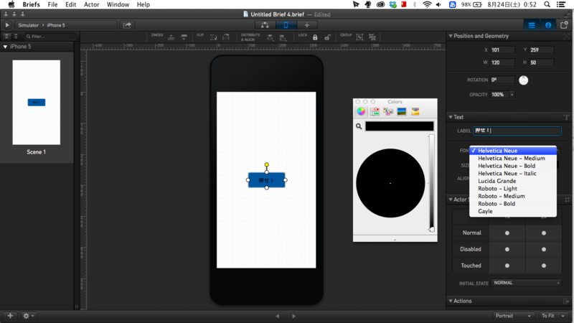Unlock the selected actor
The image size is (574, 323).
(x=328, y=37)
